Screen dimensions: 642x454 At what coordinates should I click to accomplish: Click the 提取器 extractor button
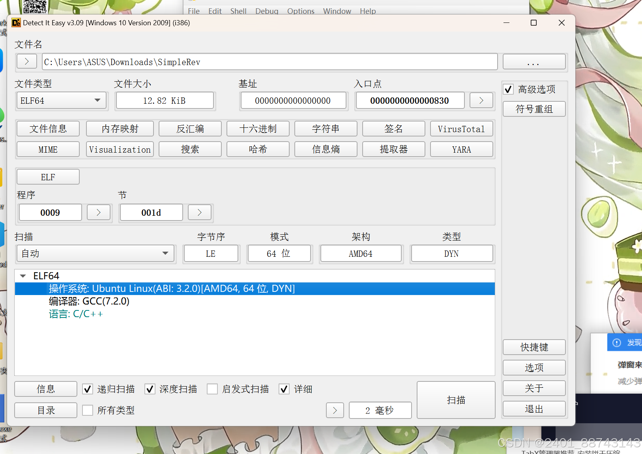point(394,149)
